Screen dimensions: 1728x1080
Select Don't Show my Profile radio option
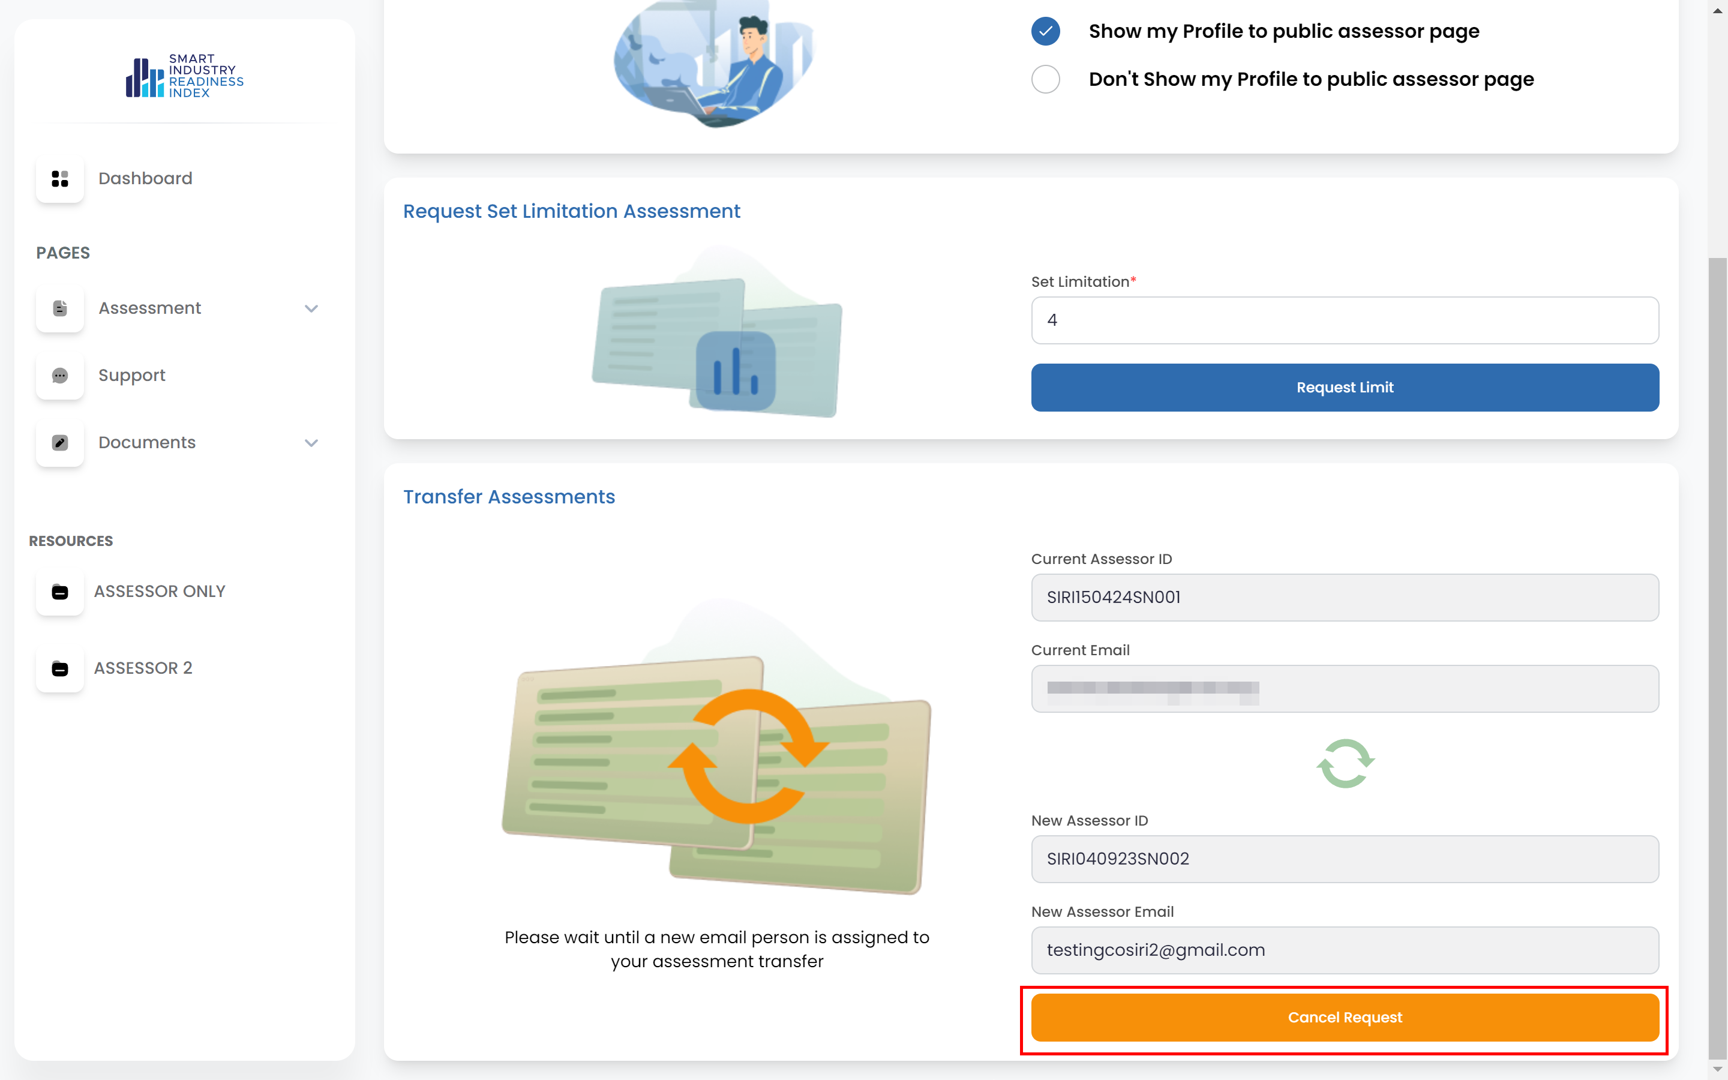pos(1045,79)
